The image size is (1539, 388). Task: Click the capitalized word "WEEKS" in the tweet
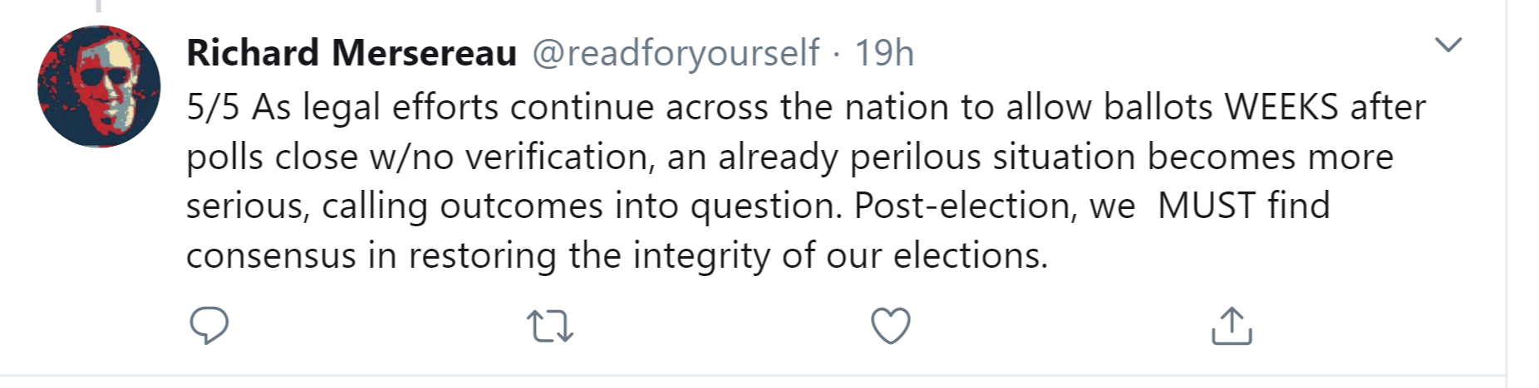click(1281, 108)
